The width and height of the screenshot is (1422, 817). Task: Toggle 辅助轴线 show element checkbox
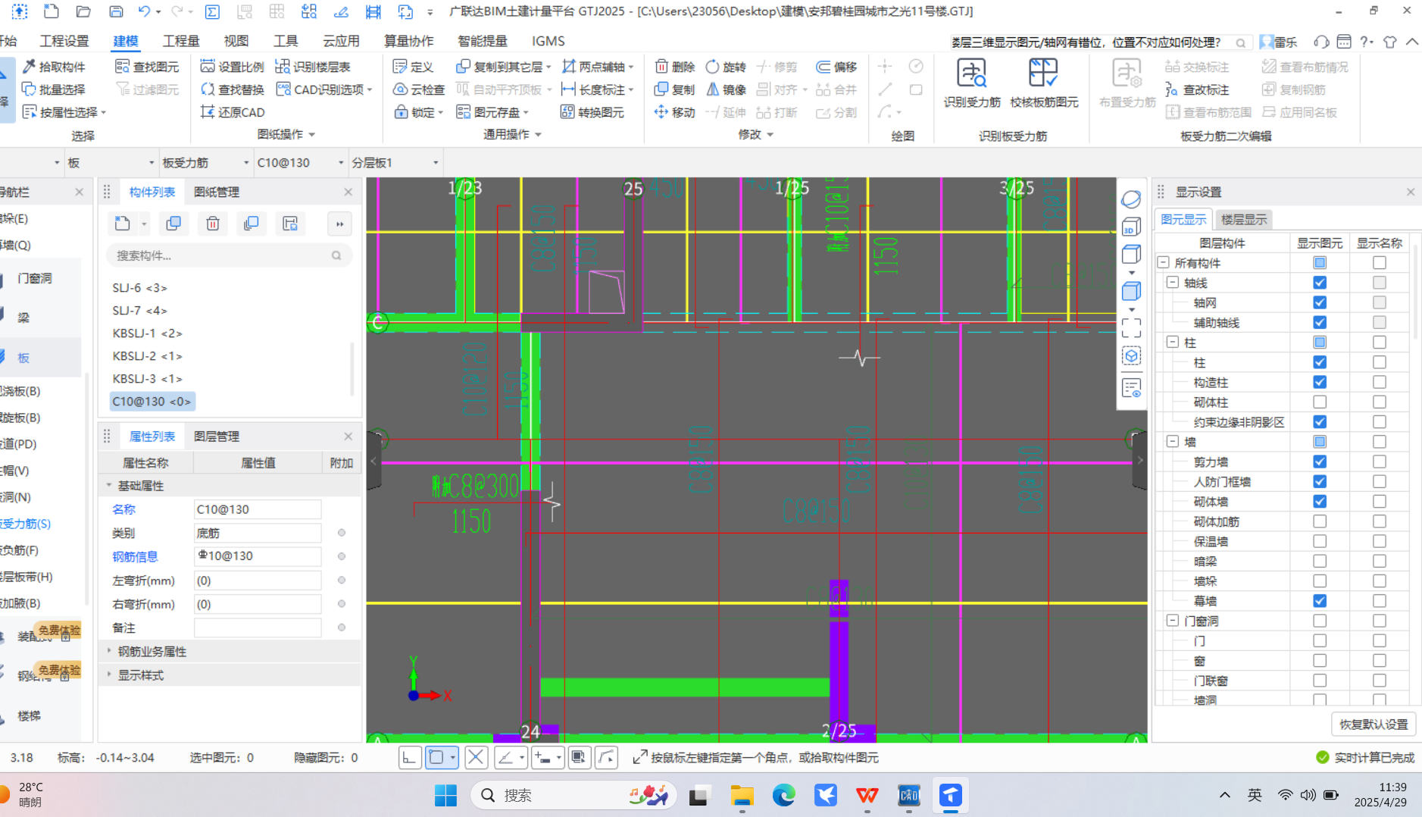point(1320,322)
